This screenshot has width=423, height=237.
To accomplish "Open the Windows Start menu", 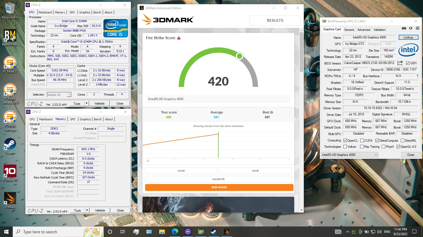I will (x=6, y=232).
